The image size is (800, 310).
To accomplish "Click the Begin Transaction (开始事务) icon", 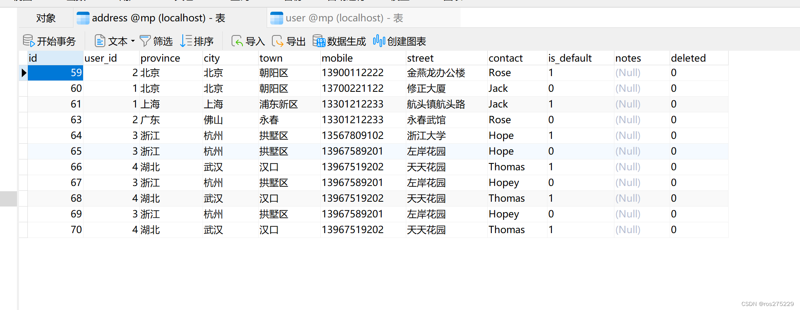I will coord(29,41).
